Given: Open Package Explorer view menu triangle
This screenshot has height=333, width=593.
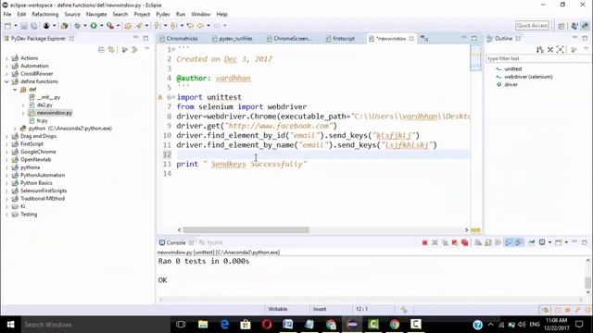Looking at the screenshot, I should click(x=147, y=49).
